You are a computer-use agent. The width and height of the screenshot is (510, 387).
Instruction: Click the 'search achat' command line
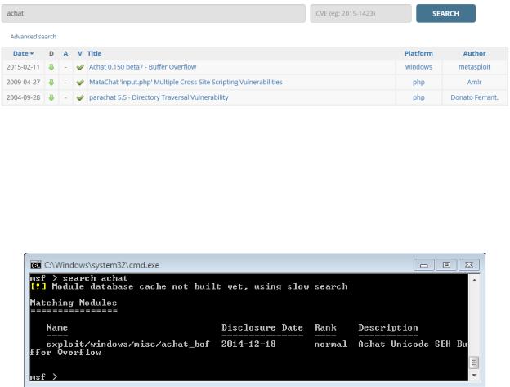coord(78,278)
